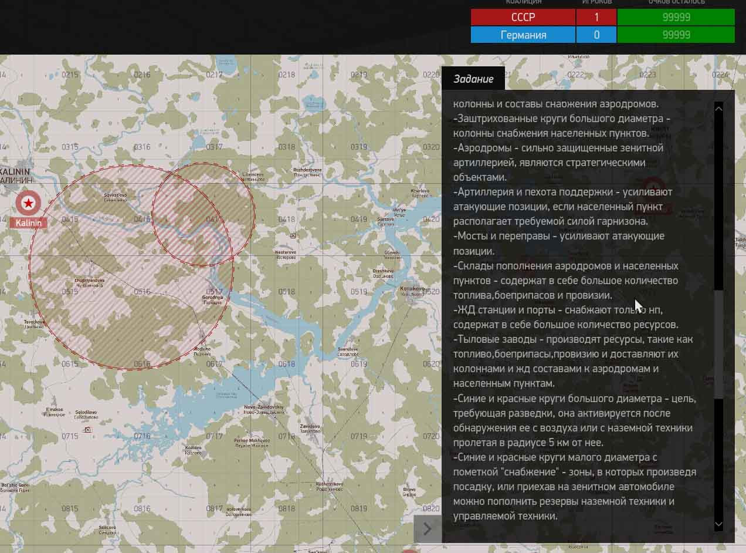This screenshot has height=553, width=746.
Task: Click the СССР player count 1
Action: tap(596, 18)
